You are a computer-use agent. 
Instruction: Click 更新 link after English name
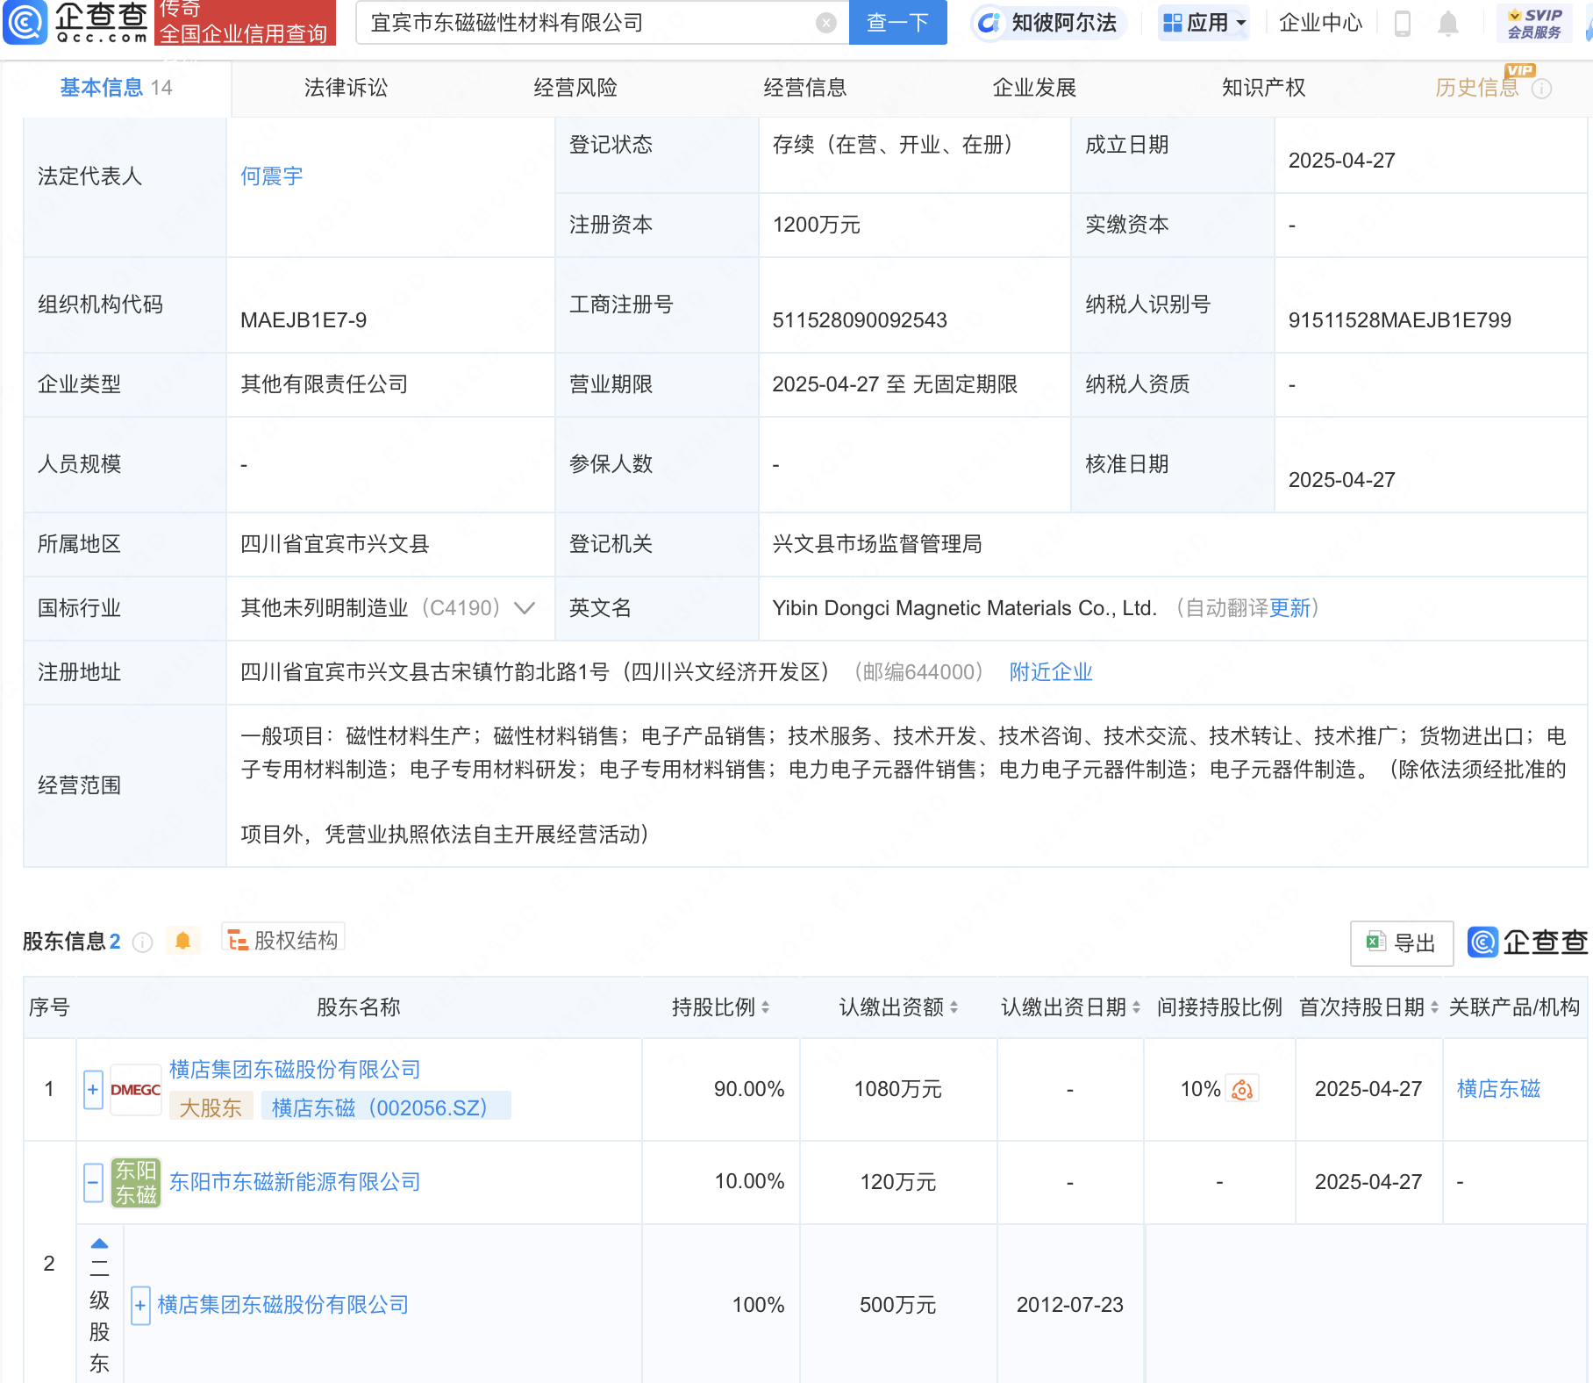pyautogui.click(x=1290, y=608)
